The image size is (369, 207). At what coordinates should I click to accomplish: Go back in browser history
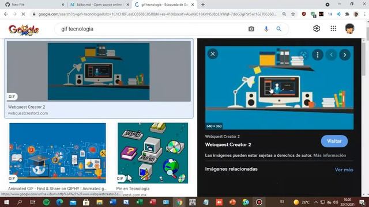(6, 14)
